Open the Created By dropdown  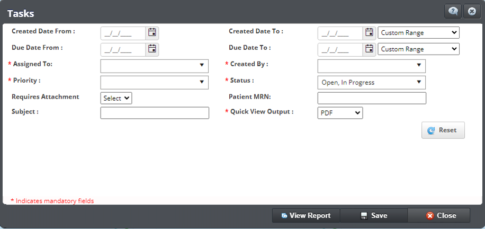click(x=371, y=66)
